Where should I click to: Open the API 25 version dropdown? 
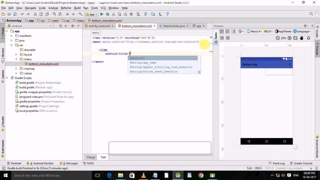268,31
